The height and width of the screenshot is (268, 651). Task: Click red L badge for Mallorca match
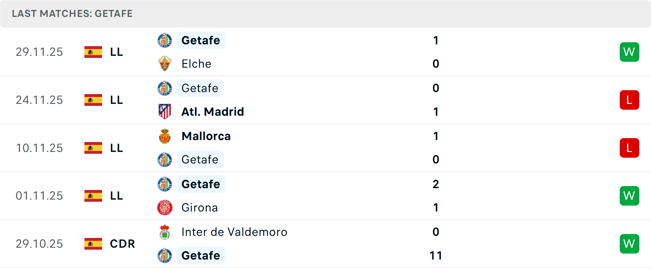point(629,148)
